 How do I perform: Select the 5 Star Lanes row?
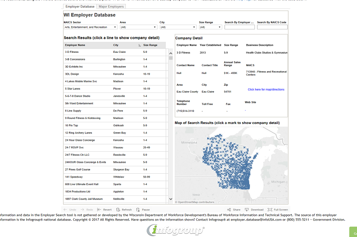(x=115, y=89)
